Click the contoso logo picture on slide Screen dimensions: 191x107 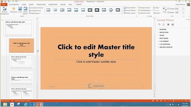[96, 86]
